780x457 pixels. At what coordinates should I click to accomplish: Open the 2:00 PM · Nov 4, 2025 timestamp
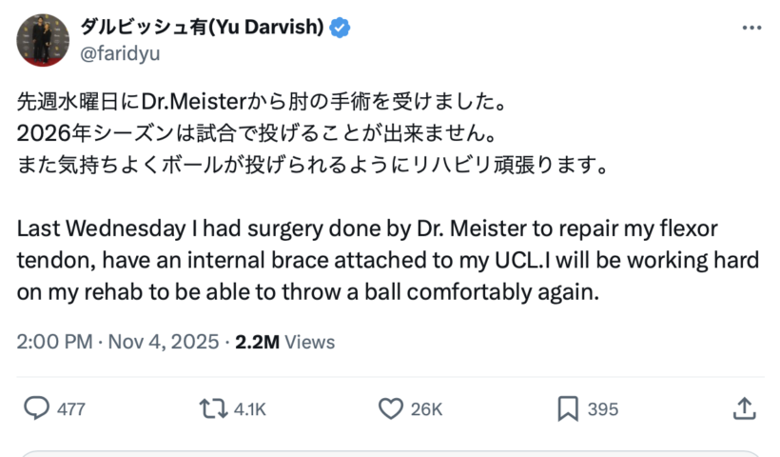click(x=118, y=342)
